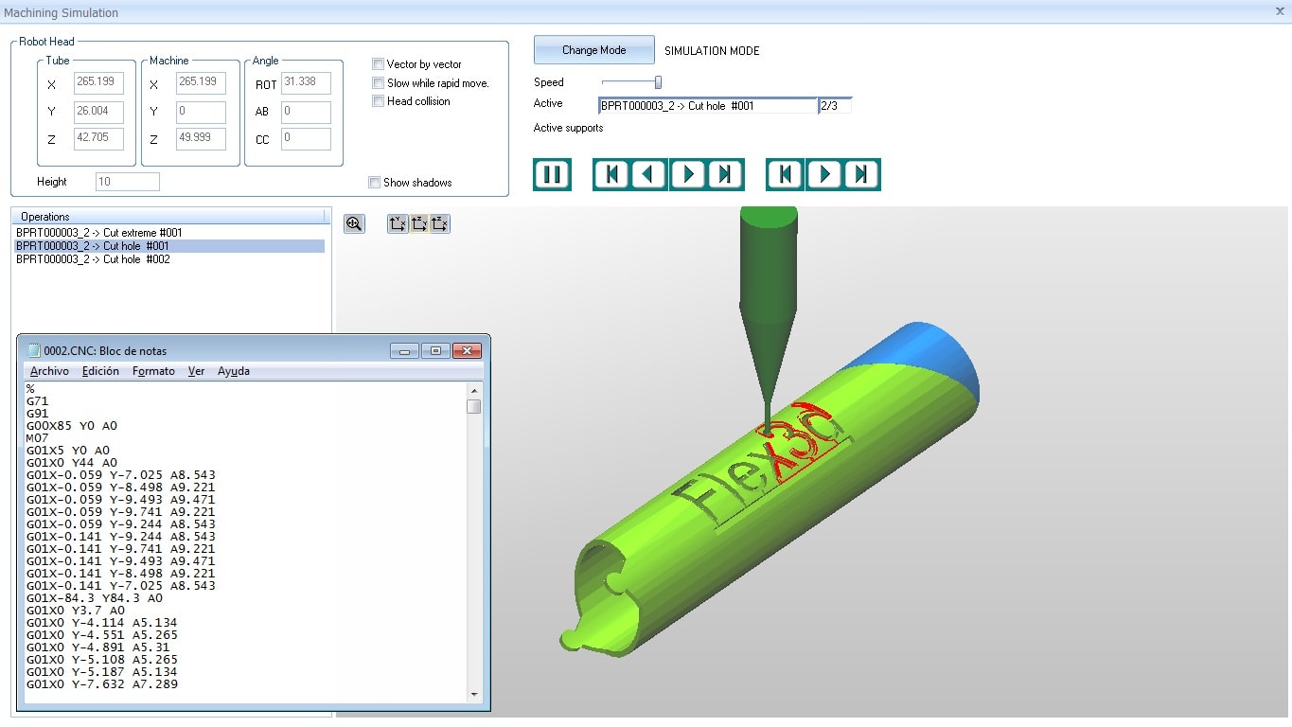Click the Height input field
Screen dimensions: 1292x727
127,182
